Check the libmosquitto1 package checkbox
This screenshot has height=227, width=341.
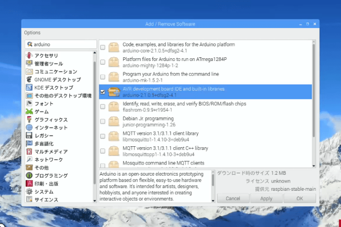(x=103, y=136)
